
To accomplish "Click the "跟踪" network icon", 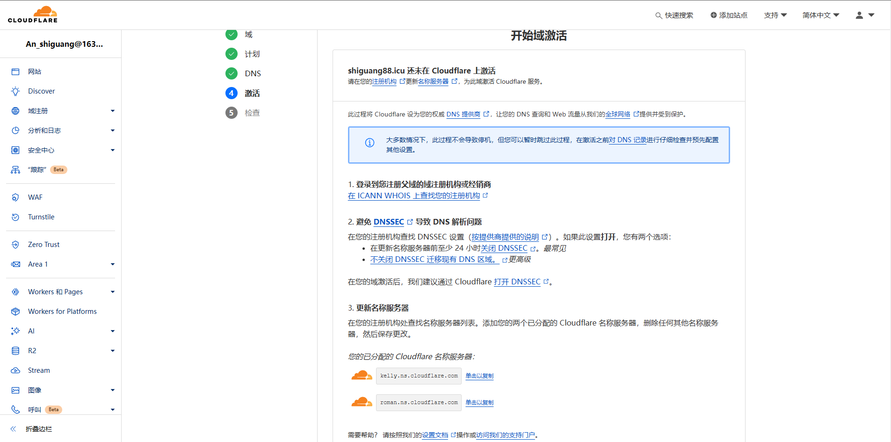I will [15, 170].
